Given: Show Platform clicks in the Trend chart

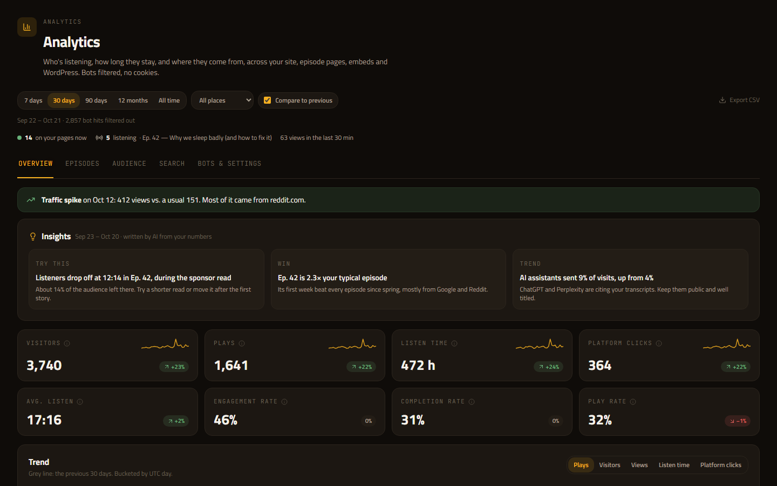Looking at the screenshot, I should pos(721,465).
